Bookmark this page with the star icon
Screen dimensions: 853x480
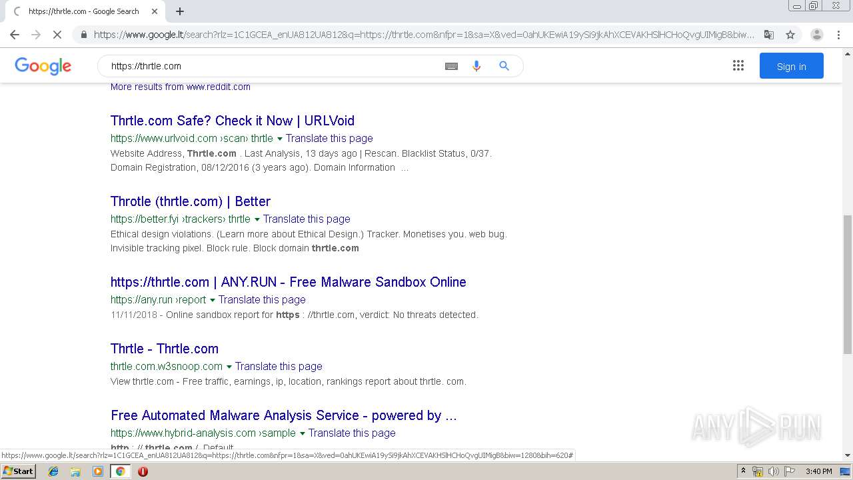pyautogui.click(x=790, y=35)
